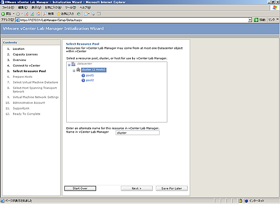Select the cluster (2 Hosts) tree item
Screen dimensions: 280x204
point(94,70)
